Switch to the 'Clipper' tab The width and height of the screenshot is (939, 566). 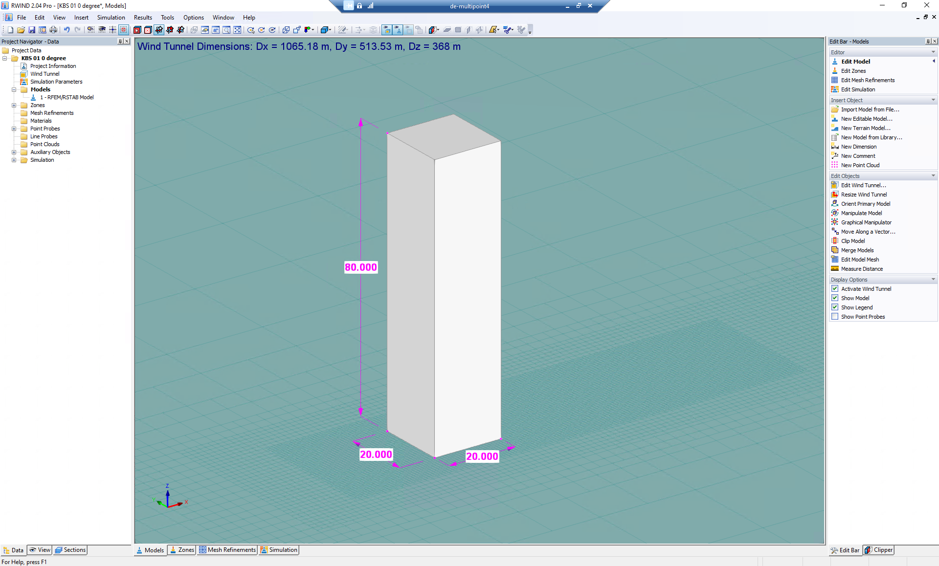point(879,550)
